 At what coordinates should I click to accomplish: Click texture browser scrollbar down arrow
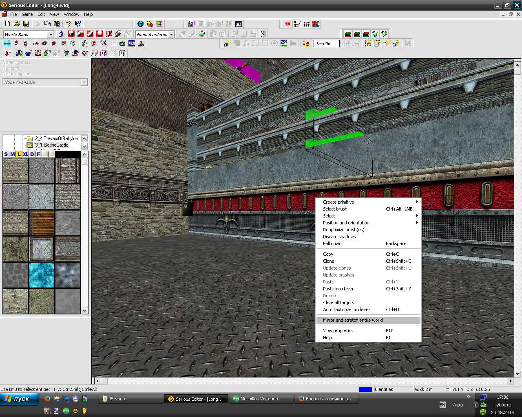[x=85, y=311]
